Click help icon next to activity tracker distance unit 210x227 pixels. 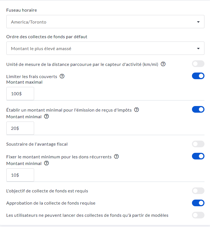[163, 64]
